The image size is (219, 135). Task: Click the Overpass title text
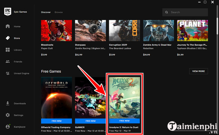tap(80, 45)
